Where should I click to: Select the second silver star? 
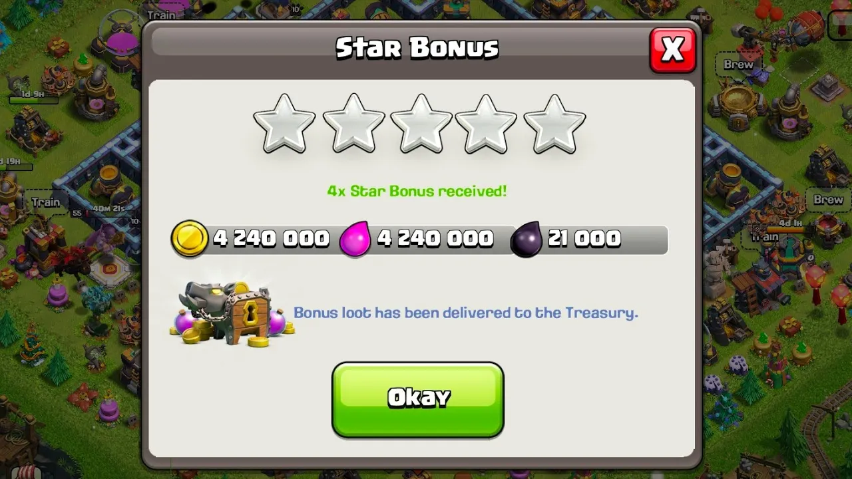point(353,124)
